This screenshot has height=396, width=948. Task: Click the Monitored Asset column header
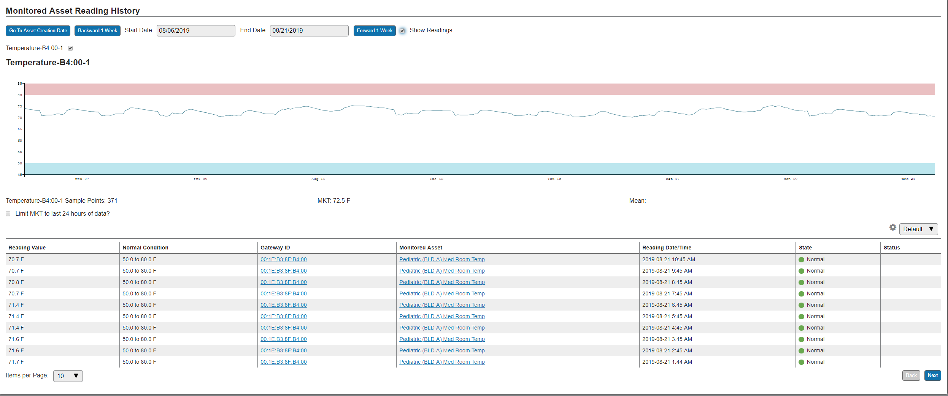point(421,248)
